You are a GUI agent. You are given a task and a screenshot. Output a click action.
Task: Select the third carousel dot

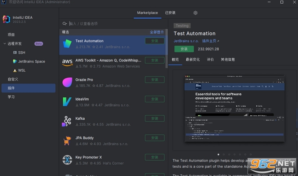coord(229,154)
